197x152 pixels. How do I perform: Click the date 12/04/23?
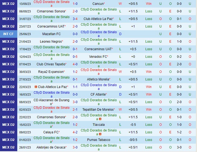(x=25, y=57)
